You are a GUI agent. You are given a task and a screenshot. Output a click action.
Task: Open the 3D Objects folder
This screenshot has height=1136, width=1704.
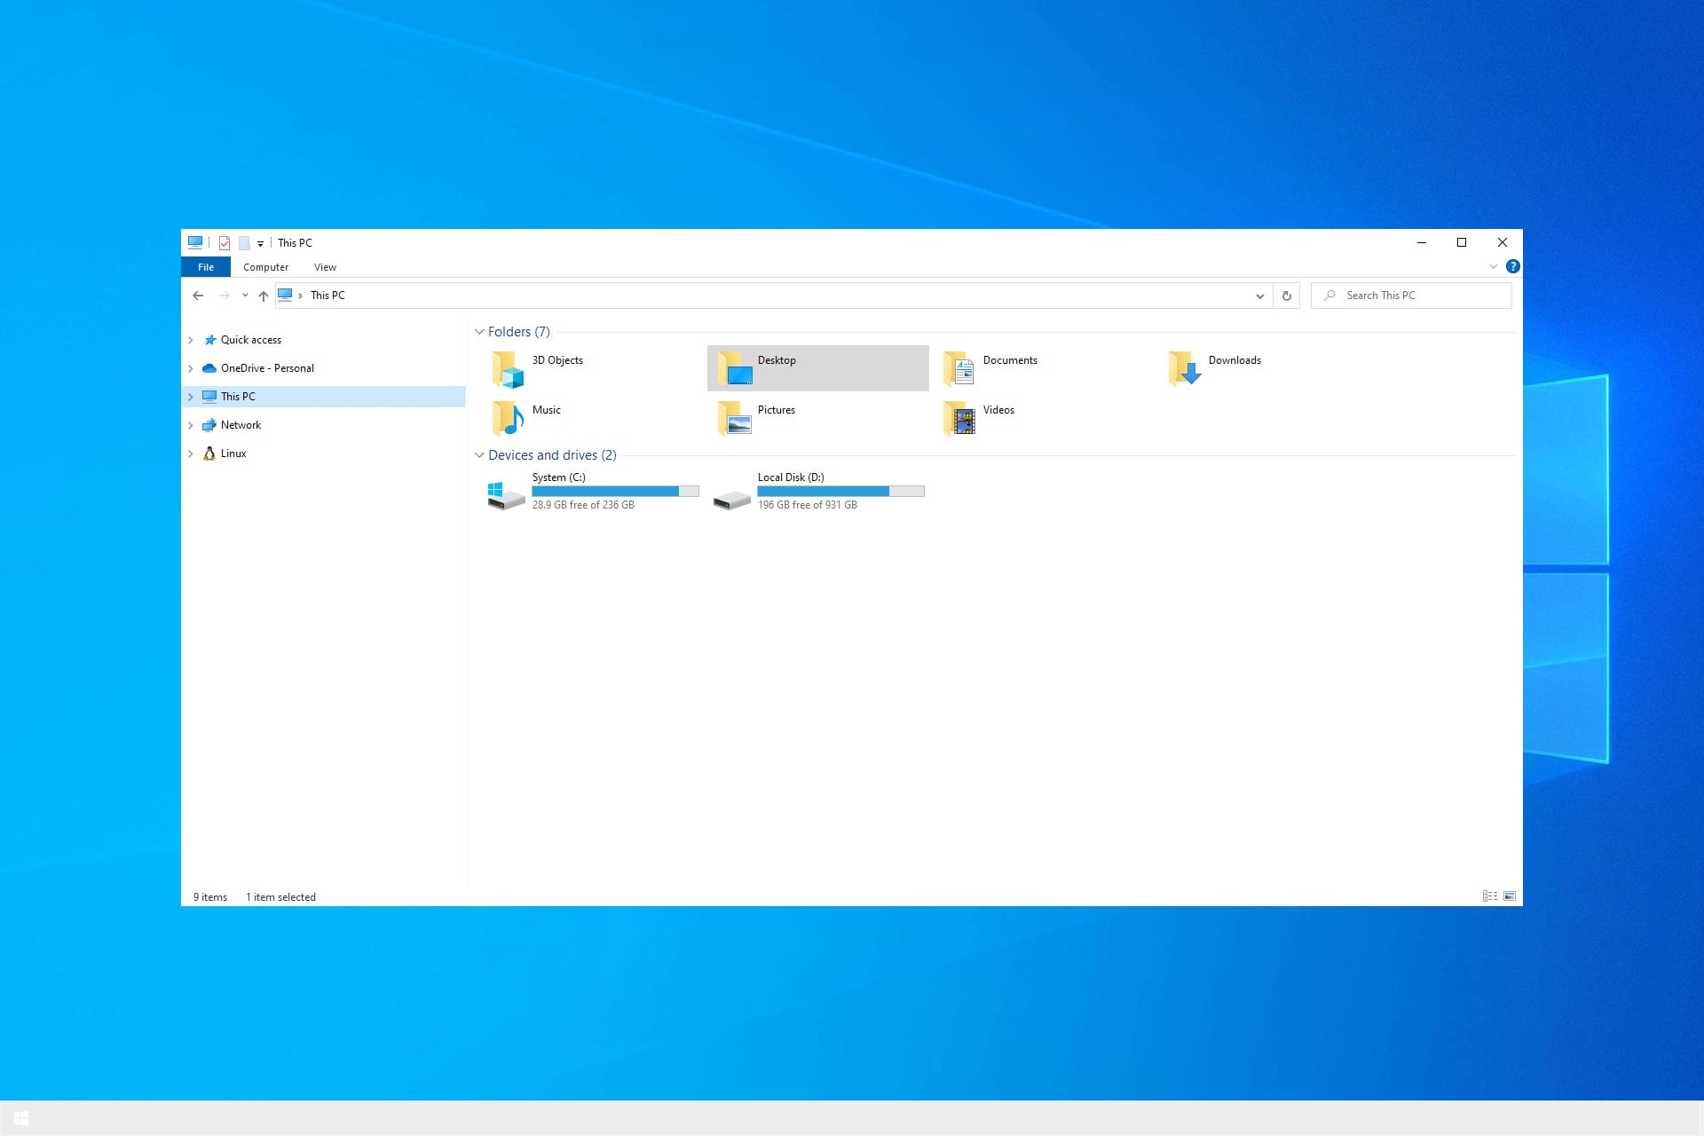tap(556, 367)
